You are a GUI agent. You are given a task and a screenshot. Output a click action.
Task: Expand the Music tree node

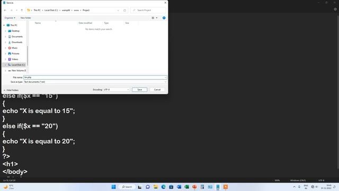point(5,48)
